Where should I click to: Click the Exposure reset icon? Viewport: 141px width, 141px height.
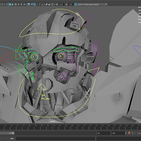57,5
